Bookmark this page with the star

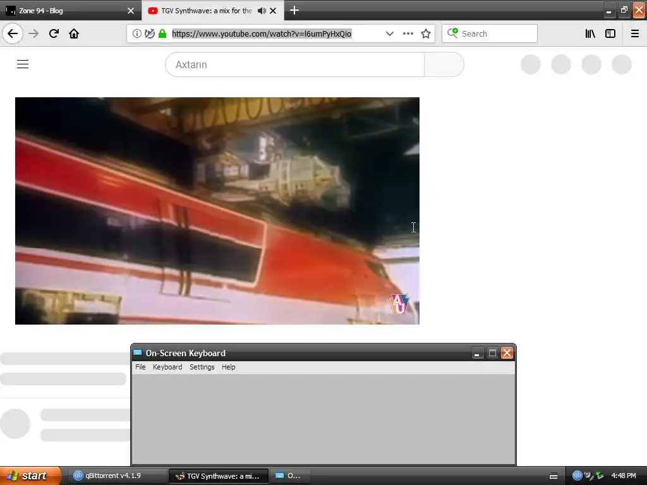[426, 33]
